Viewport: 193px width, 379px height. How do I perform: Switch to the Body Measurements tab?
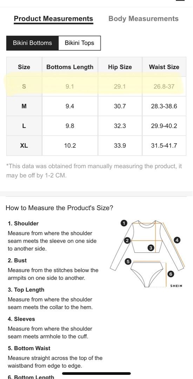coord(144,19)
